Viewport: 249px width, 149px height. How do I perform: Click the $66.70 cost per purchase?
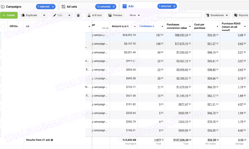tap(212, 87)
